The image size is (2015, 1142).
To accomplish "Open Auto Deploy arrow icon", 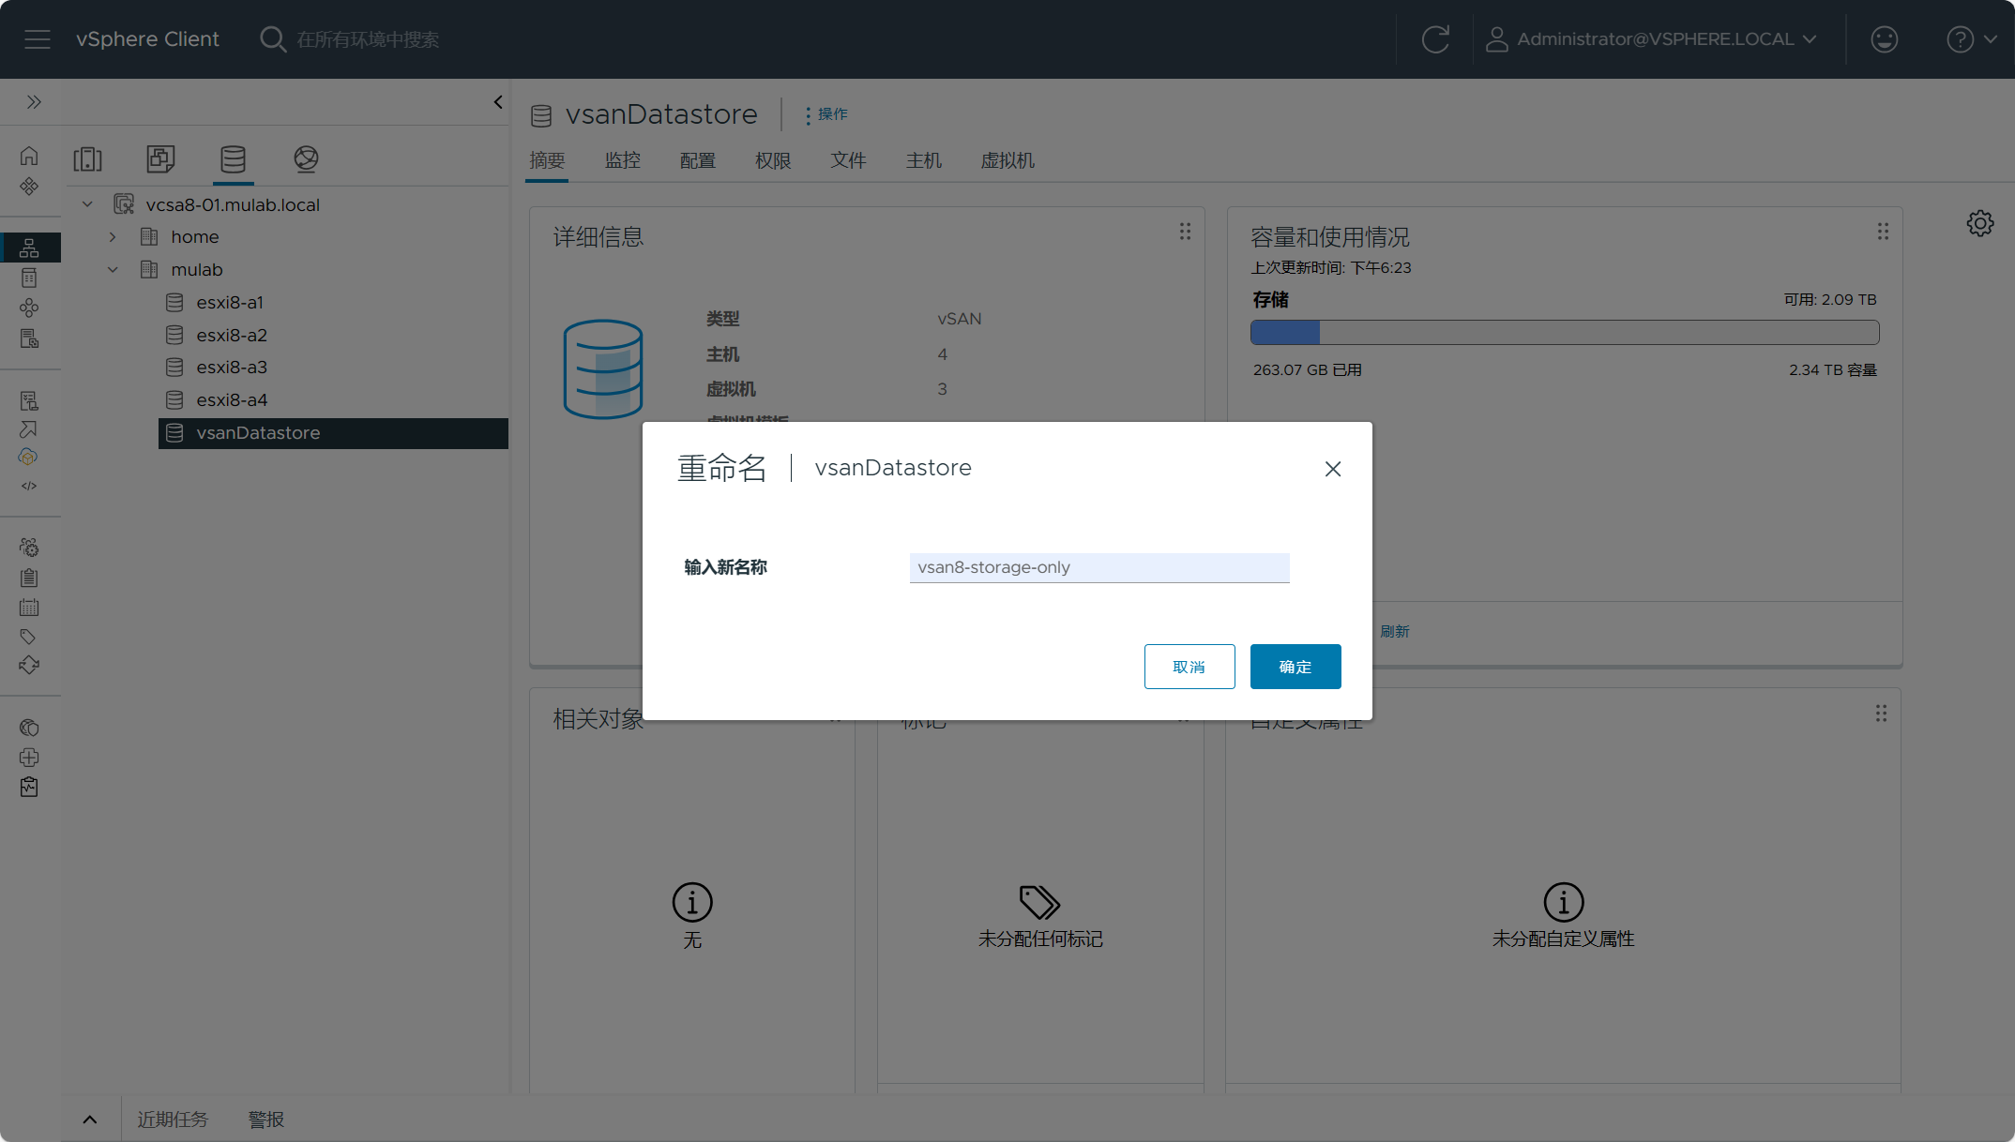I will 29,428.
